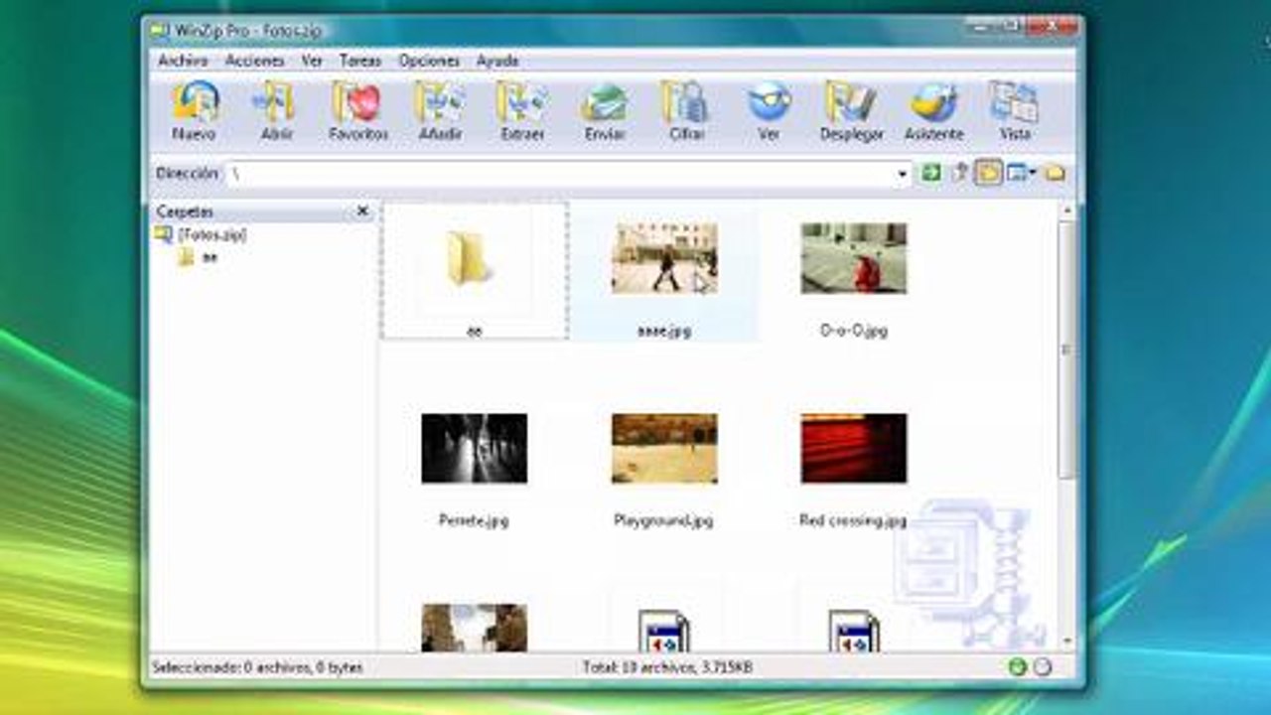
Task: Click the views icon in address bar
Action: coord(1016,173)
